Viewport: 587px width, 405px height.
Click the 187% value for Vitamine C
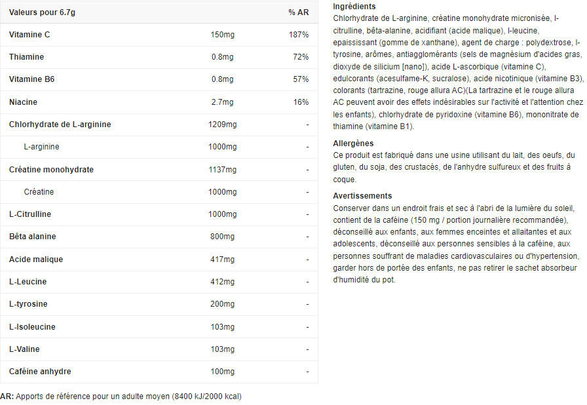pos(299,34)
